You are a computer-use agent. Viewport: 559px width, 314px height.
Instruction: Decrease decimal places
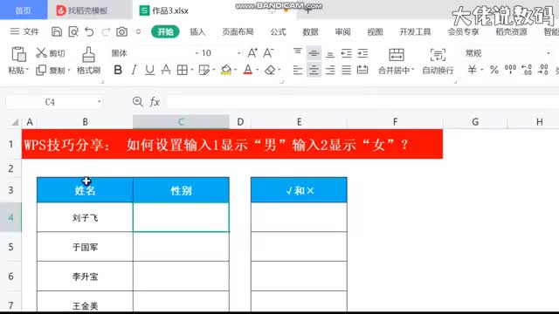point(543,70)
